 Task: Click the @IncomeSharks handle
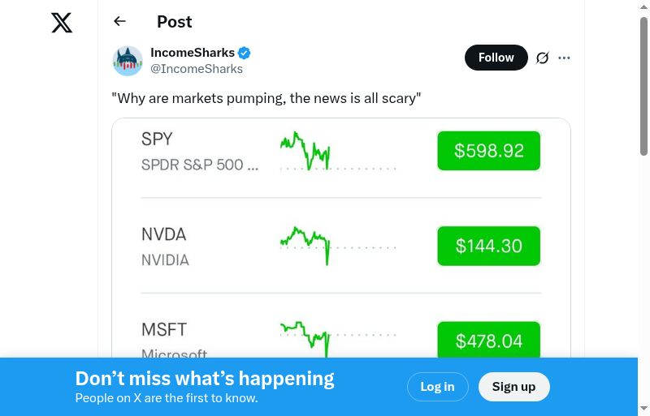[x=197, y=69]
